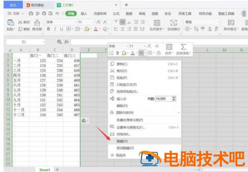Screen dimensions: 248x172
Task: Toggle Bold in the ribbon
Action: pyautogui.click(x=49, y=29)
